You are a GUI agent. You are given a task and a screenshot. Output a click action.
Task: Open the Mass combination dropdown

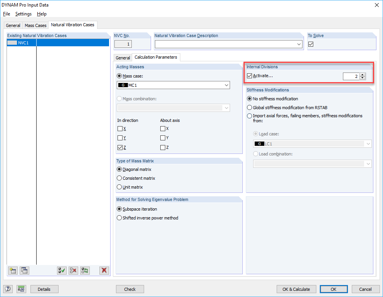tap(227, 108)
